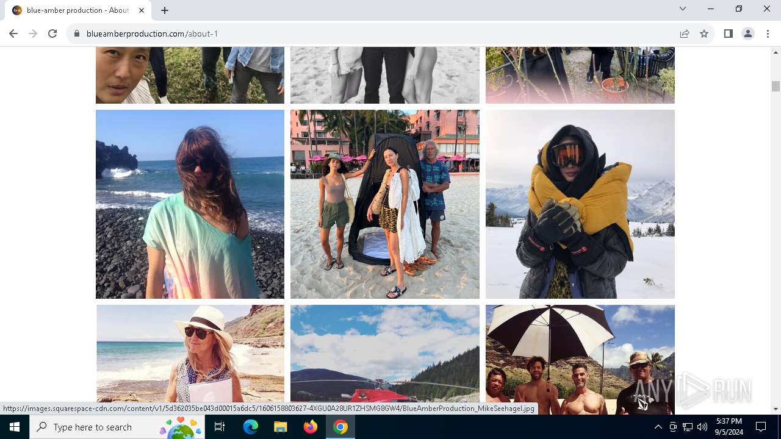The image size is (781, 439).
Task: Open the clock and calendar flyout
Action: pos(729,427)
